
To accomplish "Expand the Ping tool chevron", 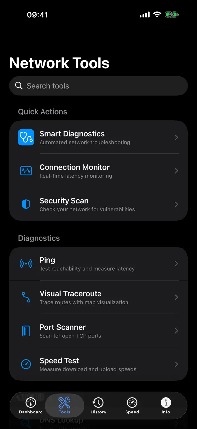I will pyautogui.click(x=176, y=264).
